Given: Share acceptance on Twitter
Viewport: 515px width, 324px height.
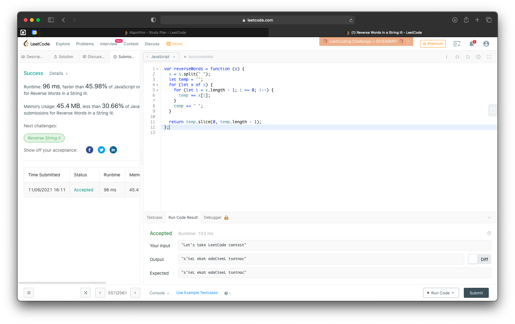Looking at the screenshot, I should 101,150.
